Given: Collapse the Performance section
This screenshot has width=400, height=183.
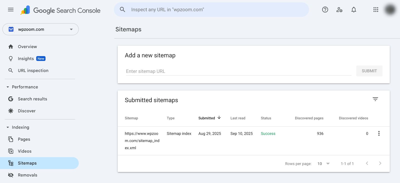Looking at the screenshot, I should [8, 87].
